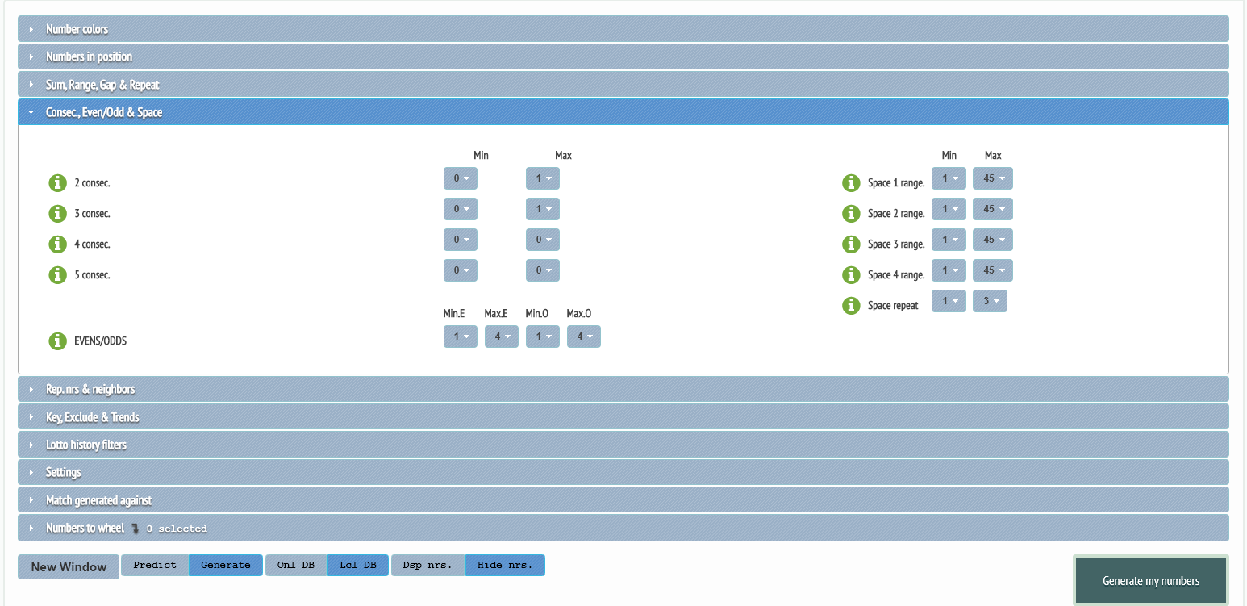Open Space 2 range Min dropdown
Viewport: 1247px width, 606px height.
(x=949, y=209)
